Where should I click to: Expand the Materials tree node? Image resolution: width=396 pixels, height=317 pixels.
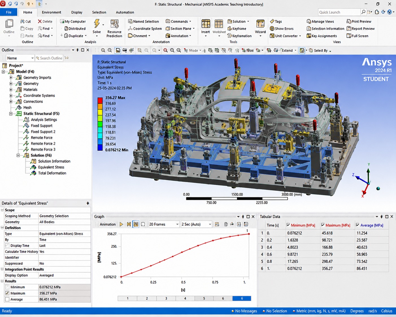pyautogui.click(x=11, y=90)
